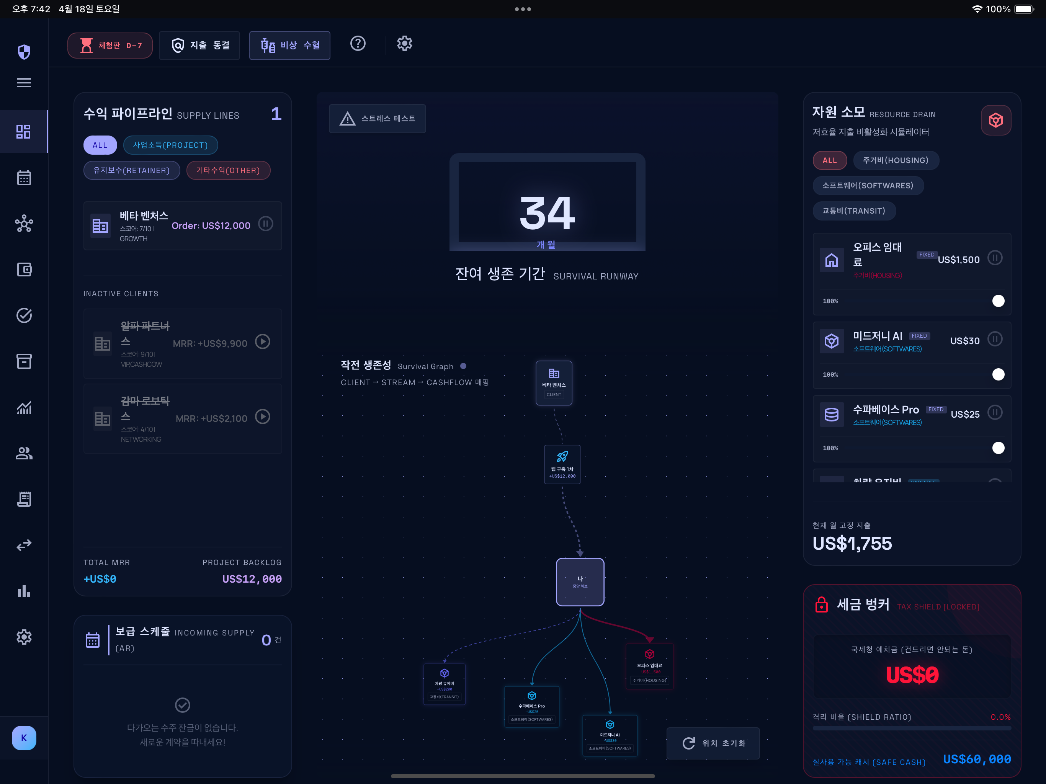Open the K user avatar

click(x=24, y=738)
